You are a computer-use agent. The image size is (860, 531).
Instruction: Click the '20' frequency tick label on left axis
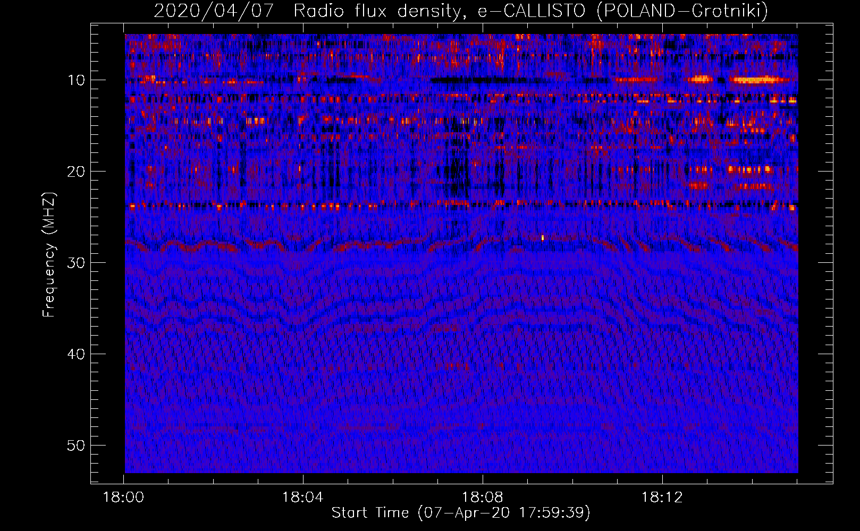click(x=77, y=172)
